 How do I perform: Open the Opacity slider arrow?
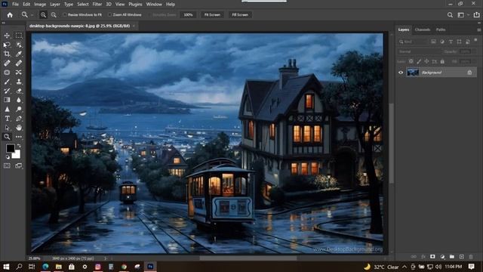point(475,51)
